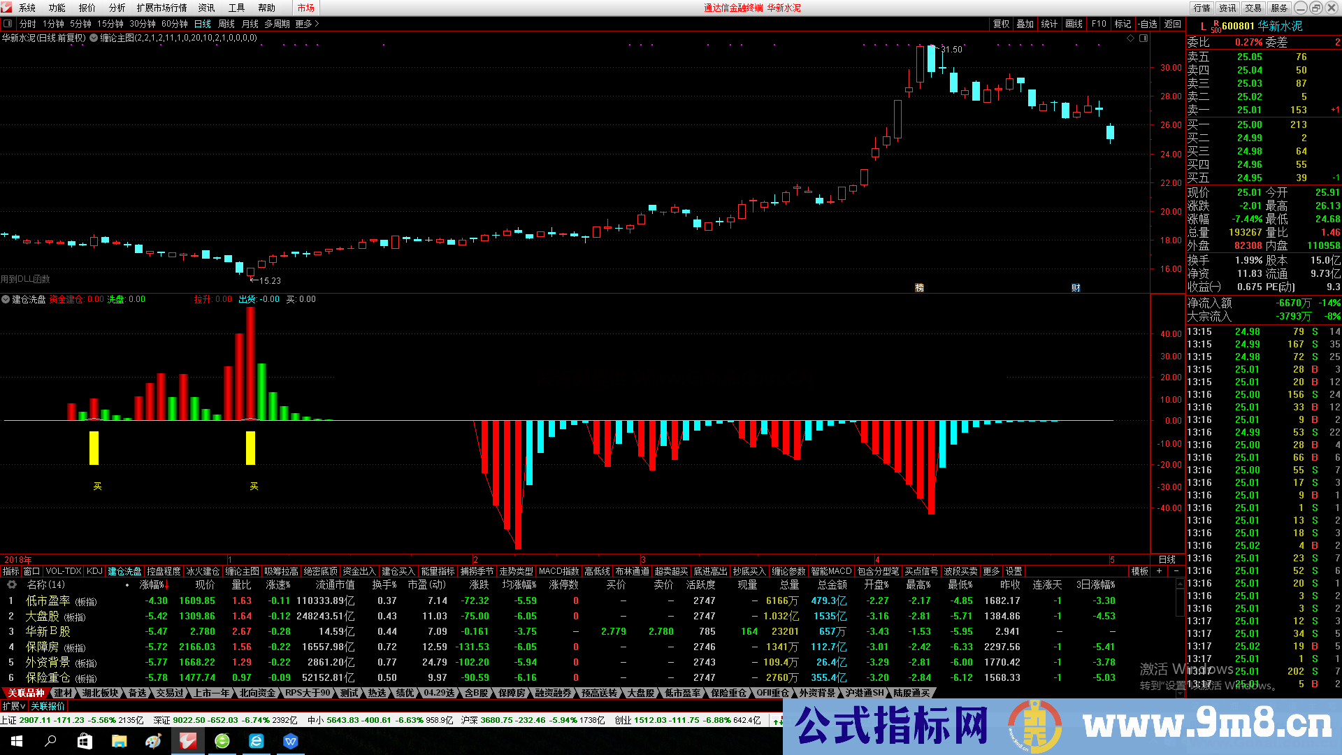Toggle the 建仓洗盘 indicator circle button
Image resolution: width=1342 pixels, height=755 pixels.
coord(6,299)
